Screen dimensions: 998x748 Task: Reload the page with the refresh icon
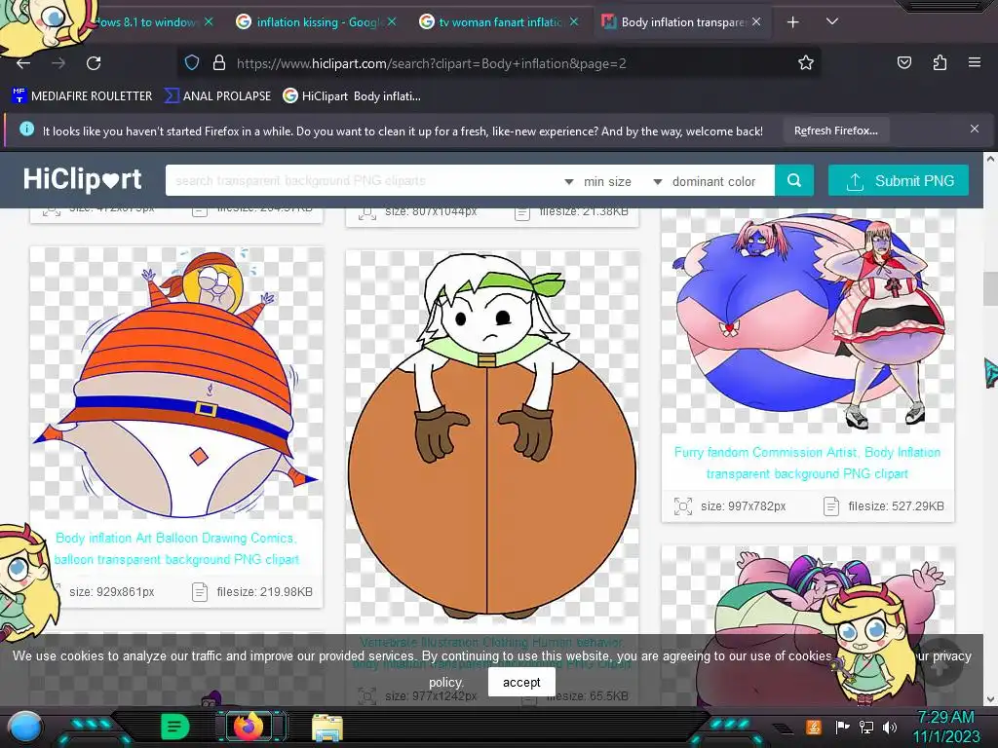(94, 63)
